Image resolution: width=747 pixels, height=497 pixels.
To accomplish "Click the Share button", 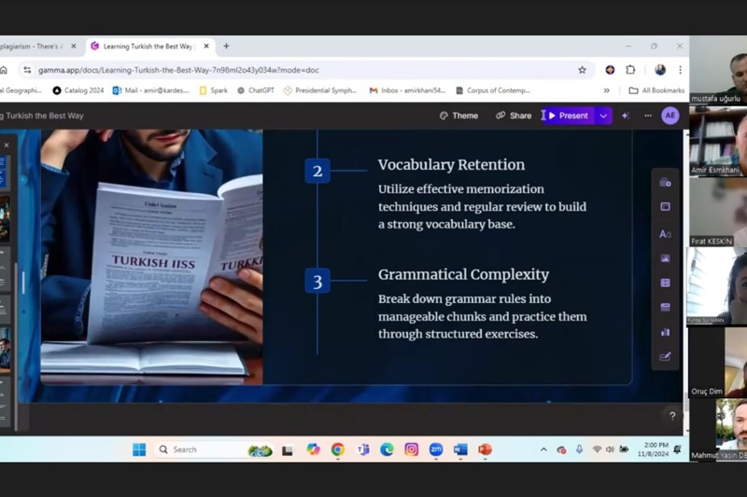I will (514, 116).
